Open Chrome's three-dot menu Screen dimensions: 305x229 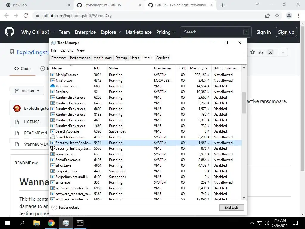click(298, 16)
